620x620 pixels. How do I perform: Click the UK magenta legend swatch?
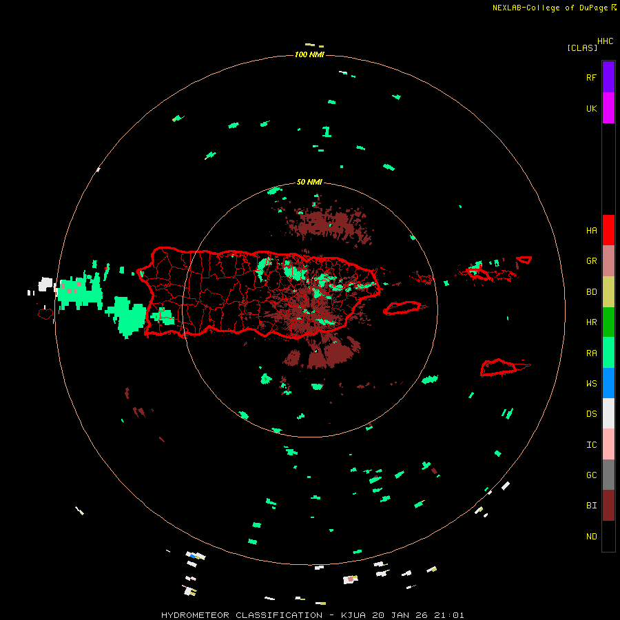pyautogui.click(x=608, y=108)
